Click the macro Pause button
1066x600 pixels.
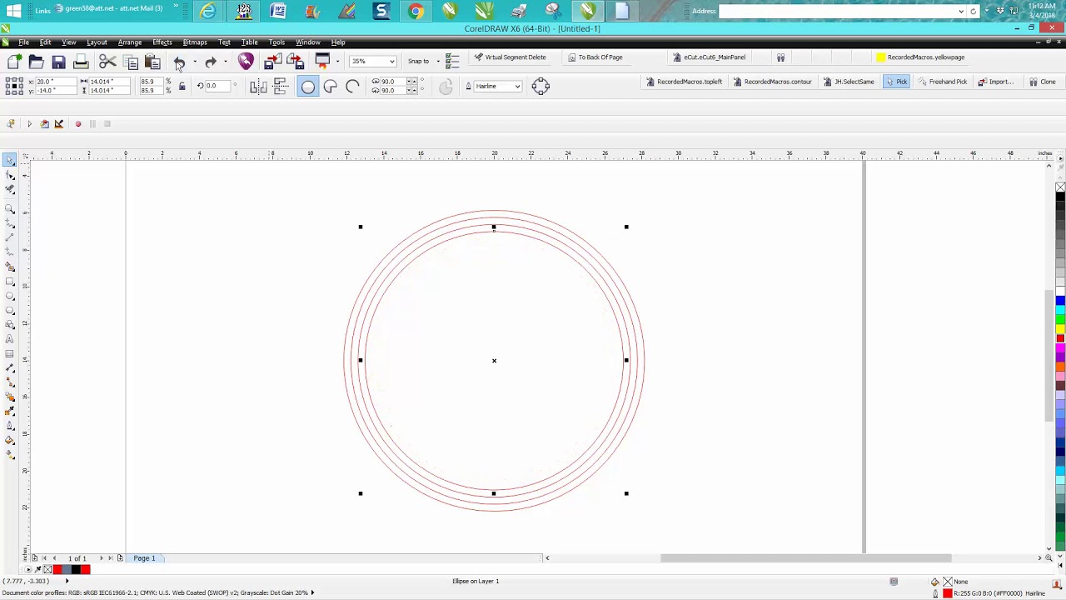92,124
